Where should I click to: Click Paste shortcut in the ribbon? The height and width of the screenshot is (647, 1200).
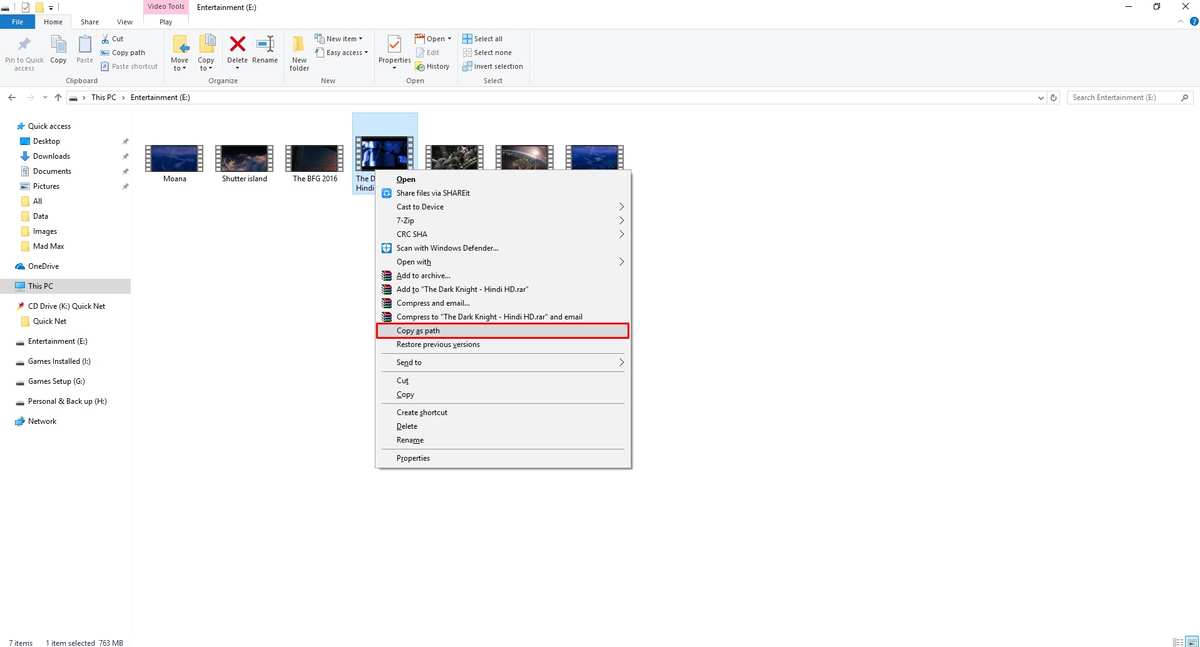[129, 66]
